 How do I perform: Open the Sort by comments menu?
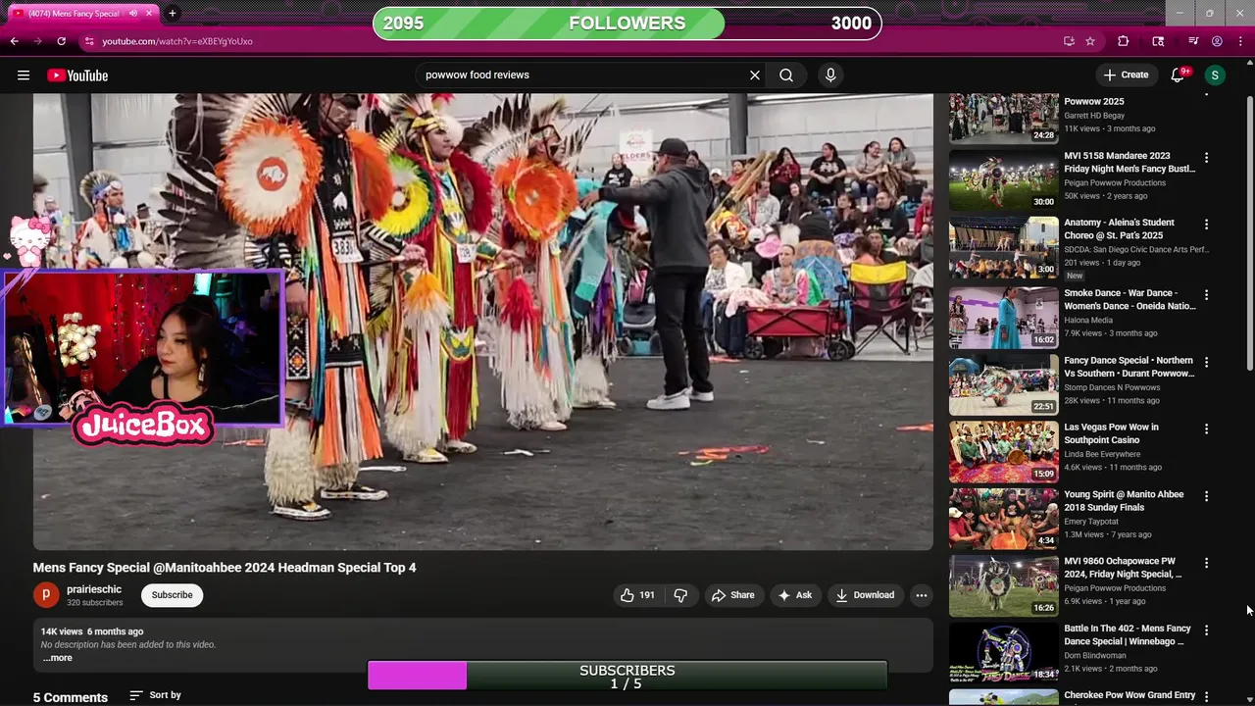click(155, 695)
